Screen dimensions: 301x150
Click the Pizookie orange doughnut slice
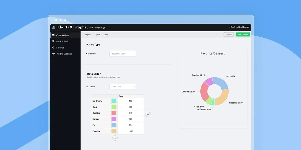point(222,98)
